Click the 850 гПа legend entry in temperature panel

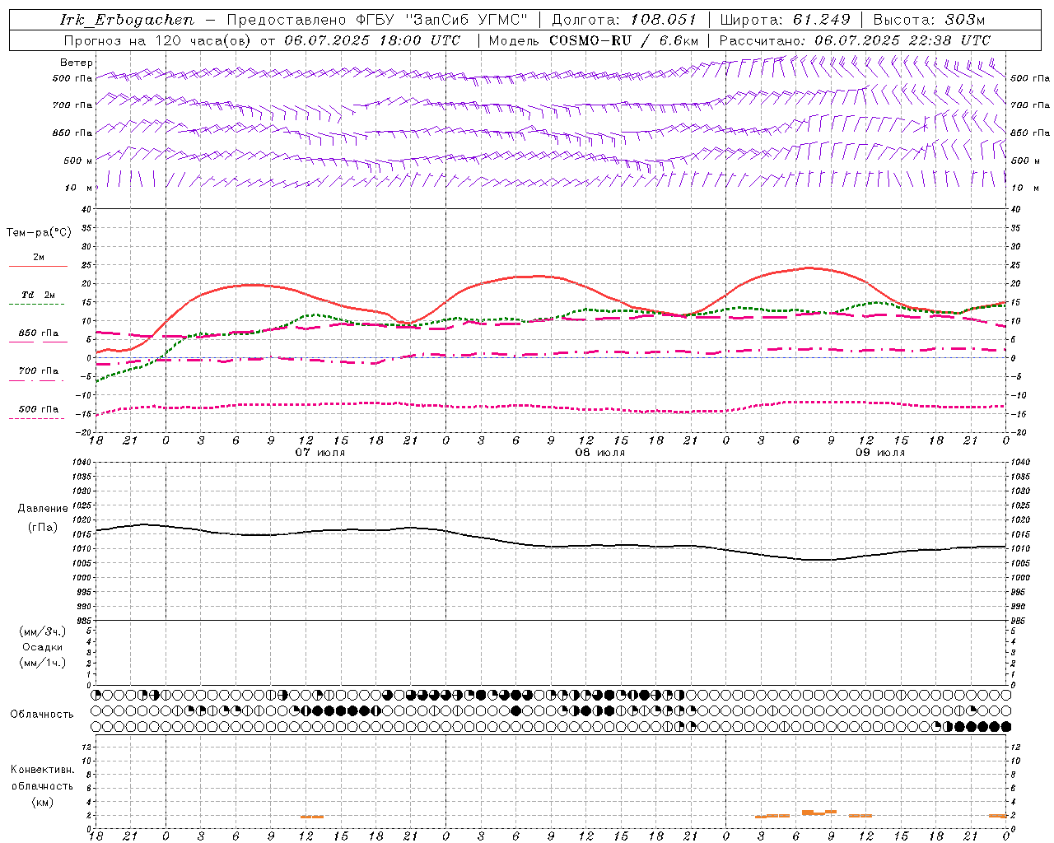[x=39, y=333]
